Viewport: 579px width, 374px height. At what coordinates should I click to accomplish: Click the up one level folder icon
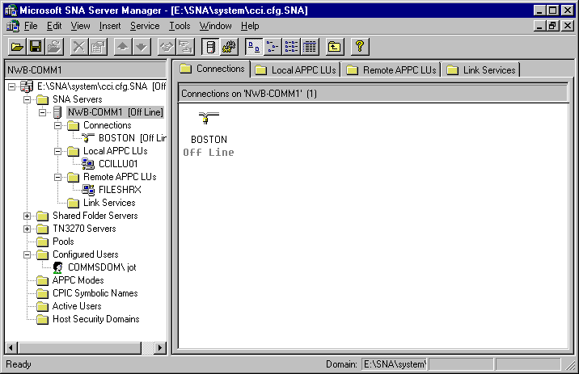coord(334,47)
